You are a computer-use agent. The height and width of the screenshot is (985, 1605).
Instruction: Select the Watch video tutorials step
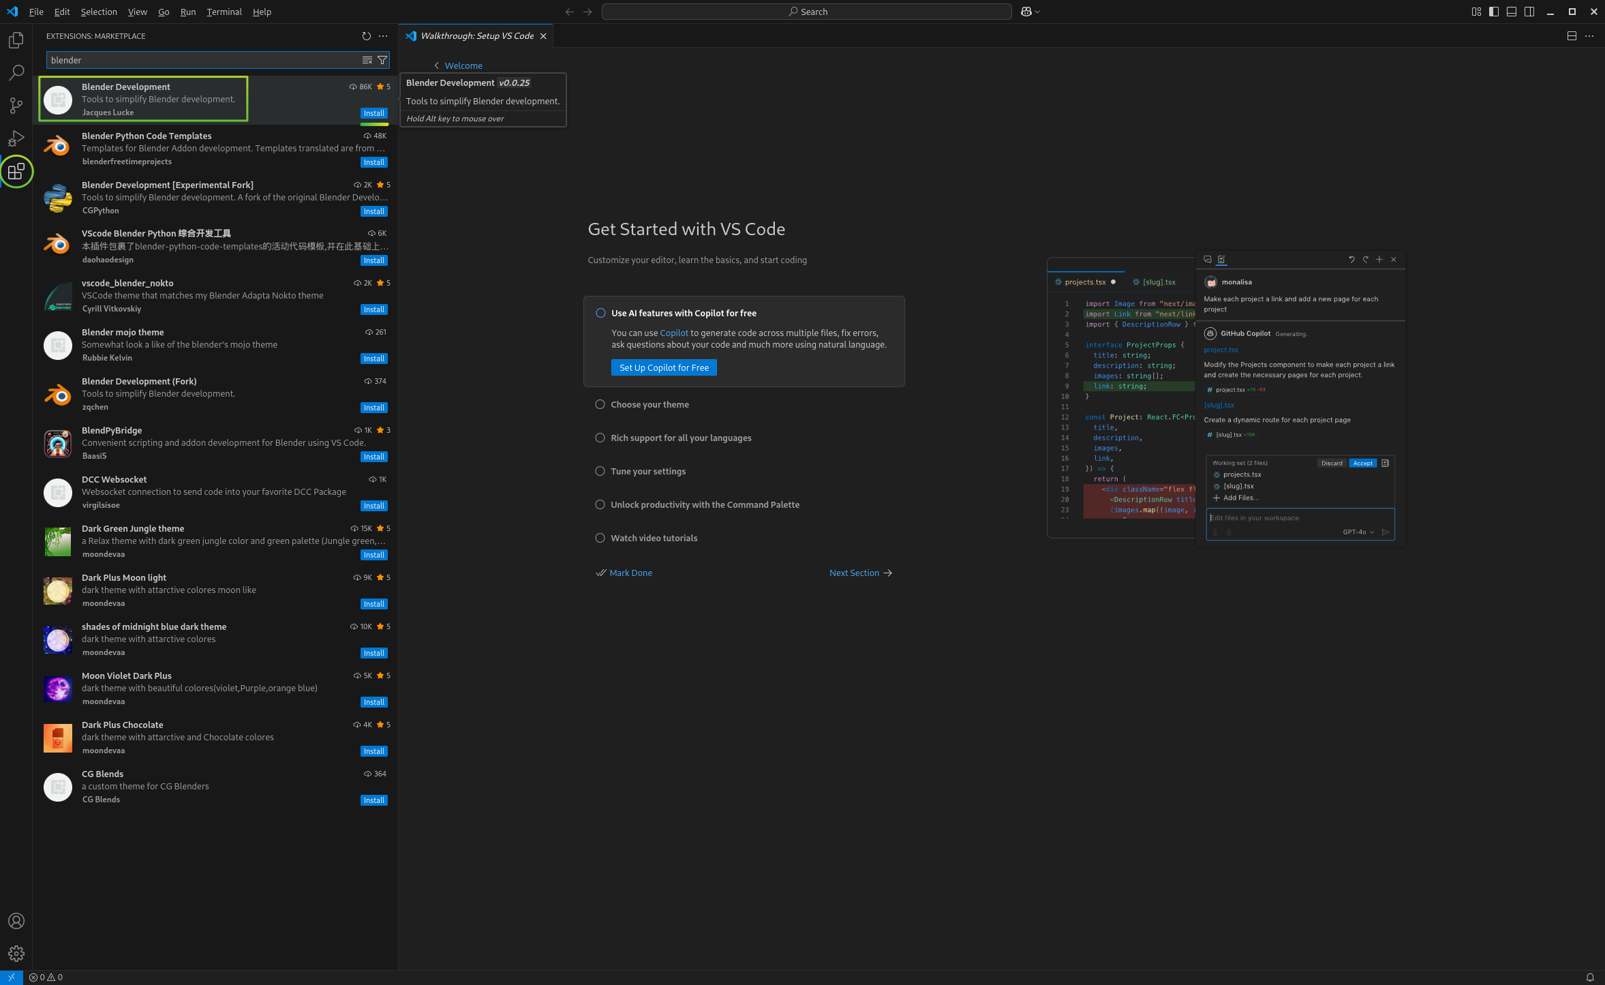pos(646,538)
